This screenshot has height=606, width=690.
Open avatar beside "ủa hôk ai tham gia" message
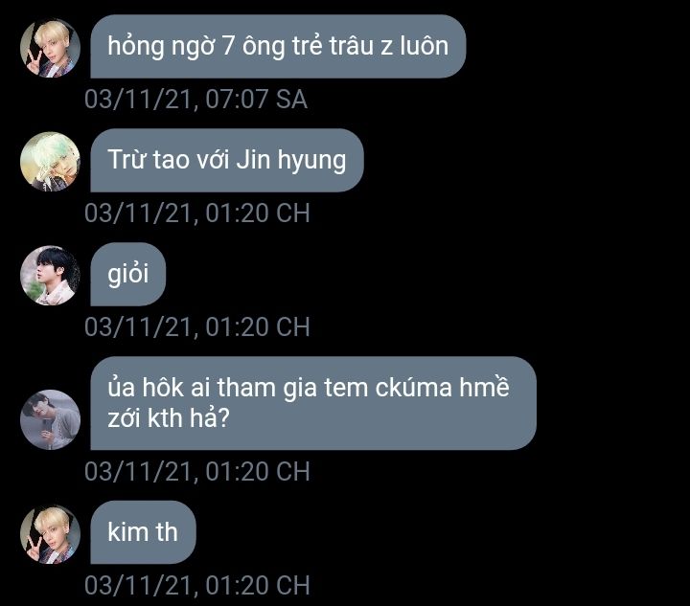pos(50,419)
